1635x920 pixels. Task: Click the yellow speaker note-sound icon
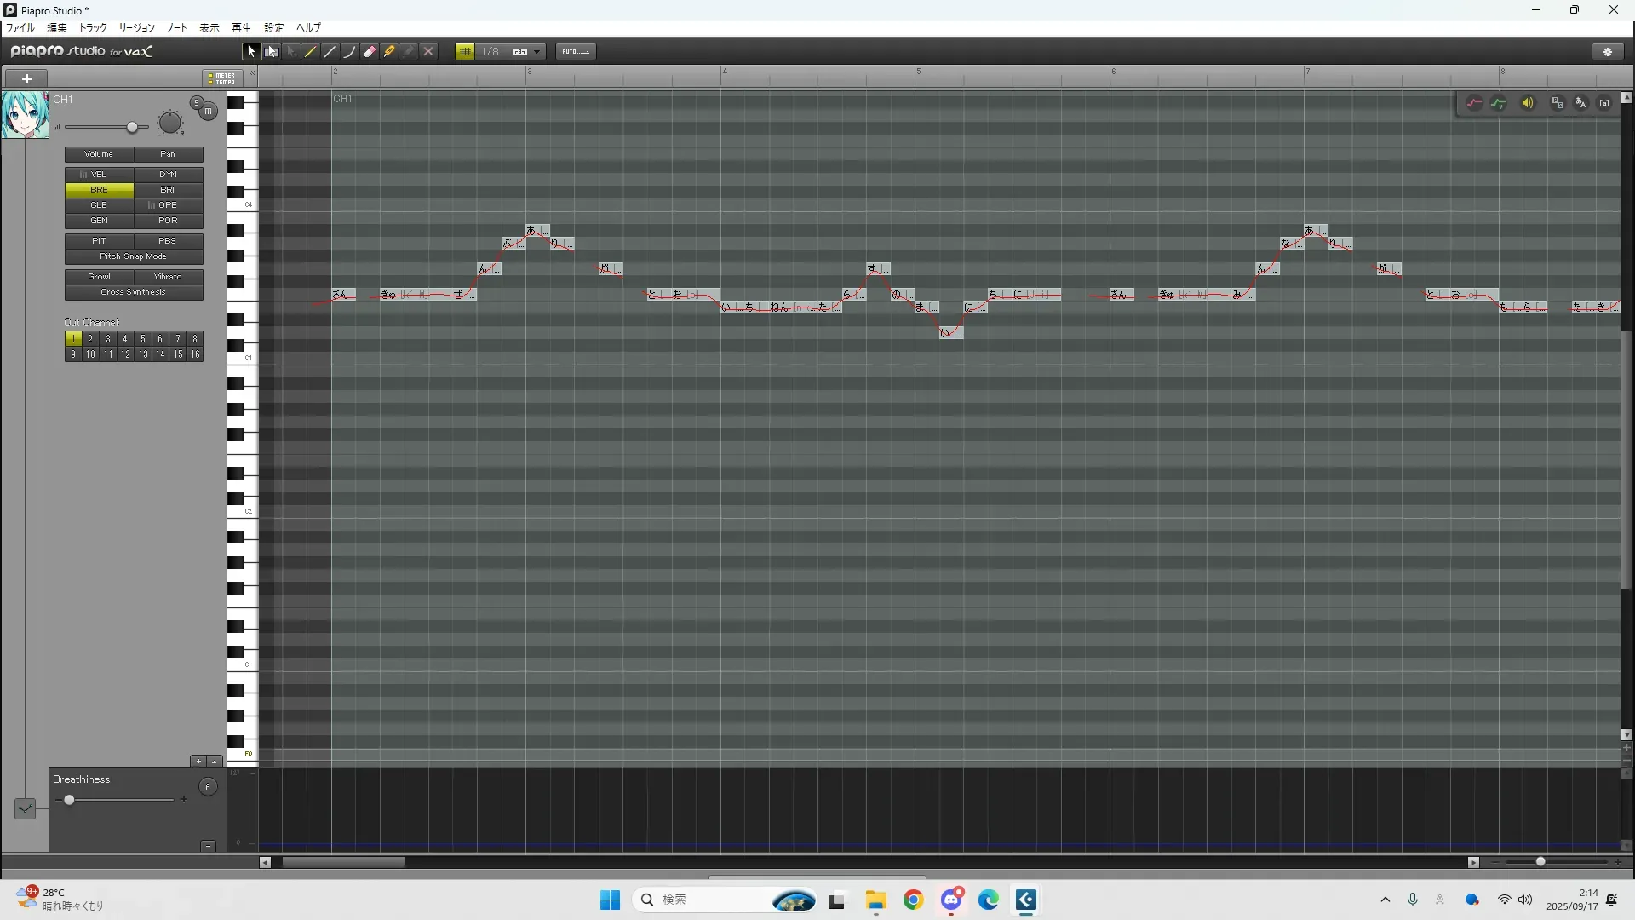(1528, 103)
